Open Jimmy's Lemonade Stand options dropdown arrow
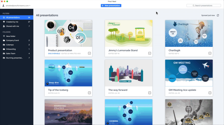 [150, 53]
